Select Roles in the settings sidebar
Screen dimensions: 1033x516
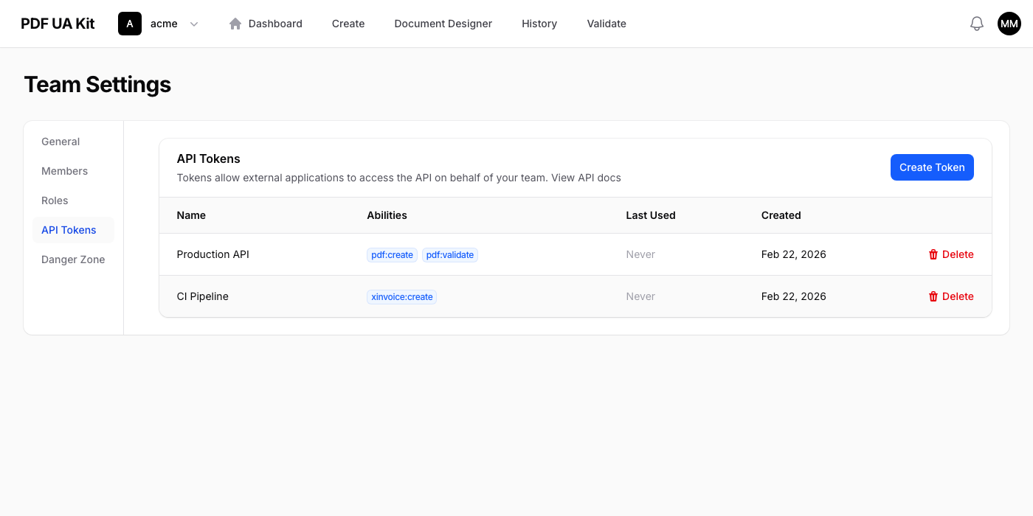(55, 200)
